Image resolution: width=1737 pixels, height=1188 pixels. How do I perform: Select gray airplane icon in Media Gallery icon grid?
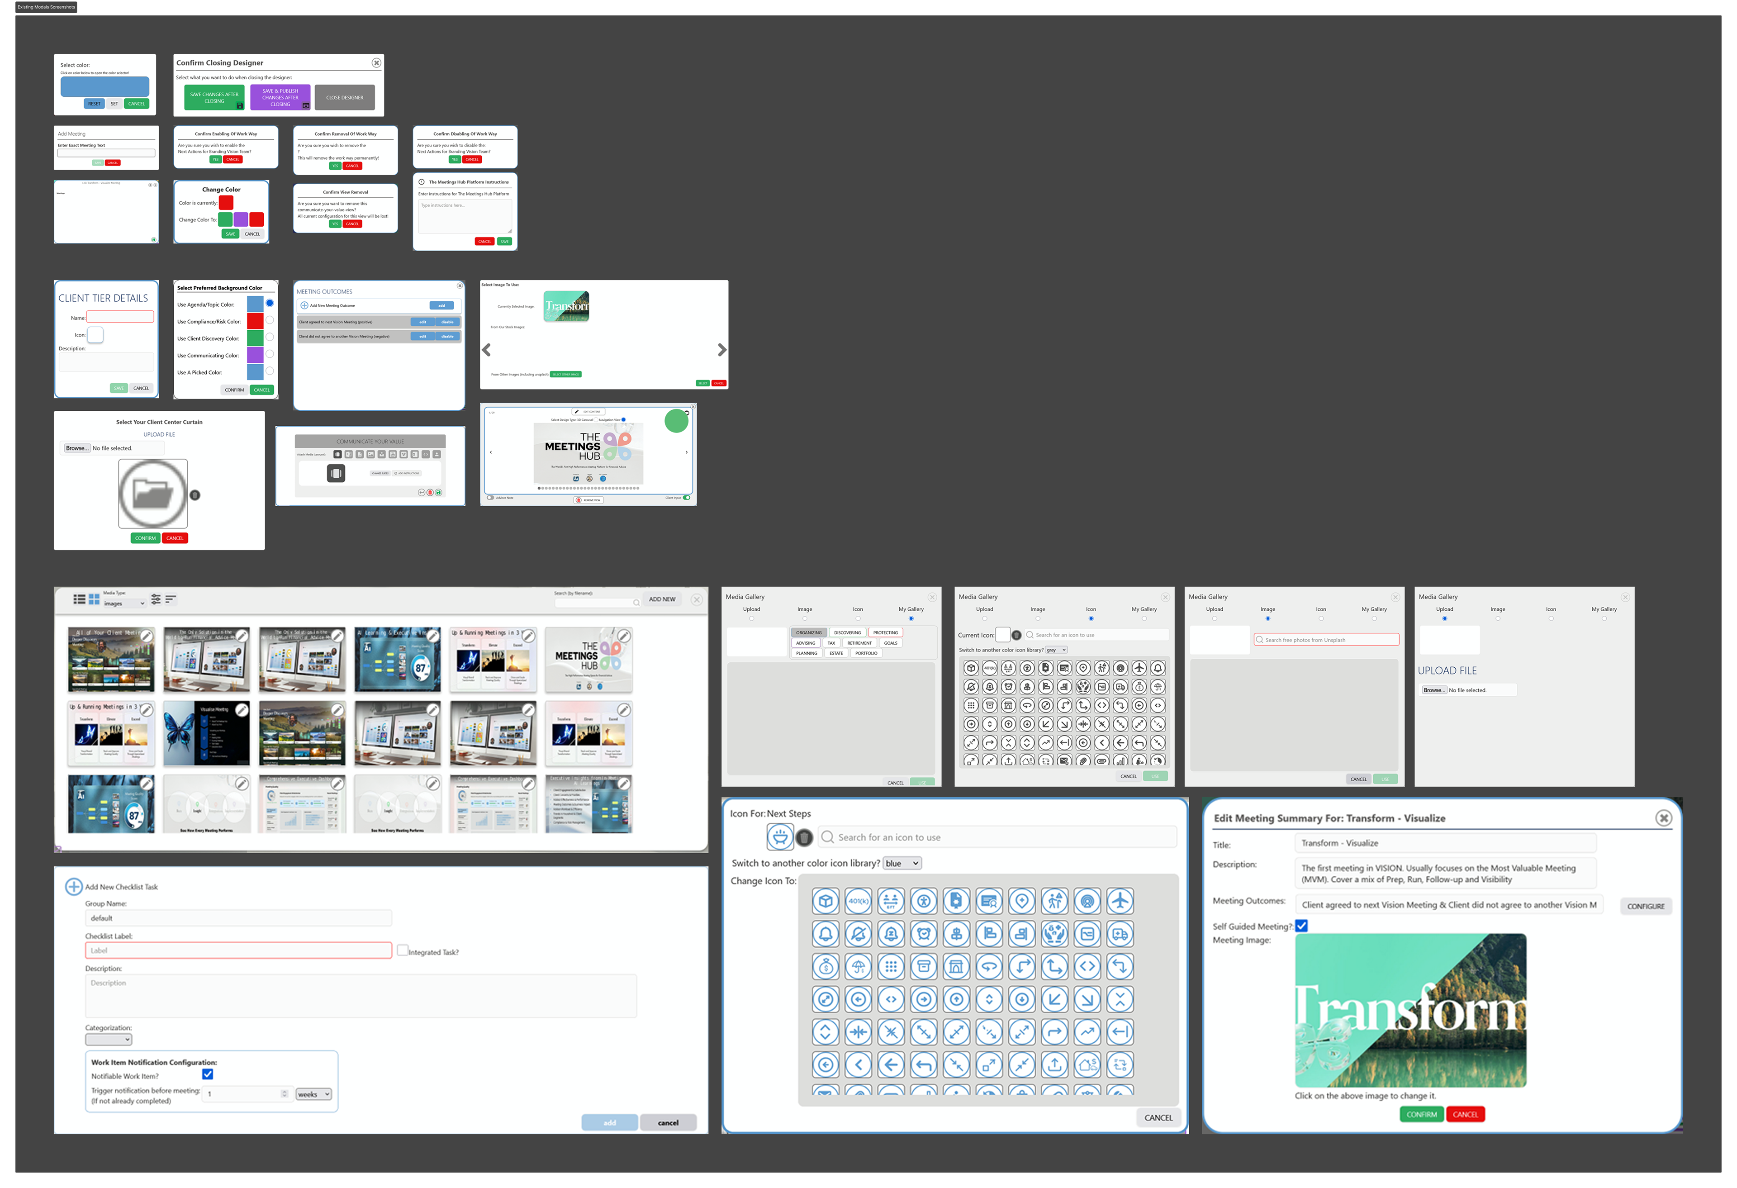[x=1138, y=668]
